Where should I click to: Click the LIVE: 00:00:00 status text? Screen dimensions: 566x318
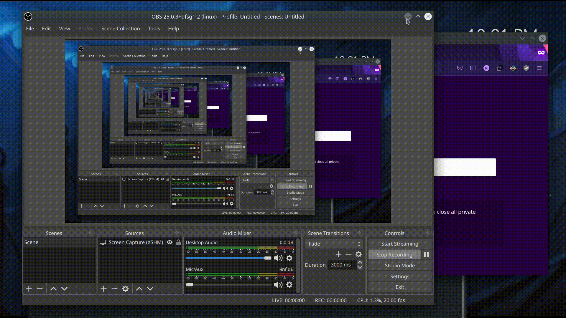pyautogui.click(x=288, y=300)
